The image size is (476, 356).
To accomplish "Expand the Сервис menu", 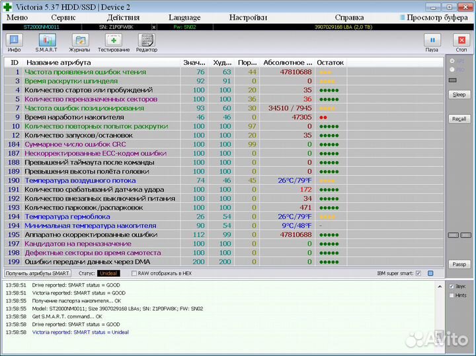I will (63, 18).
